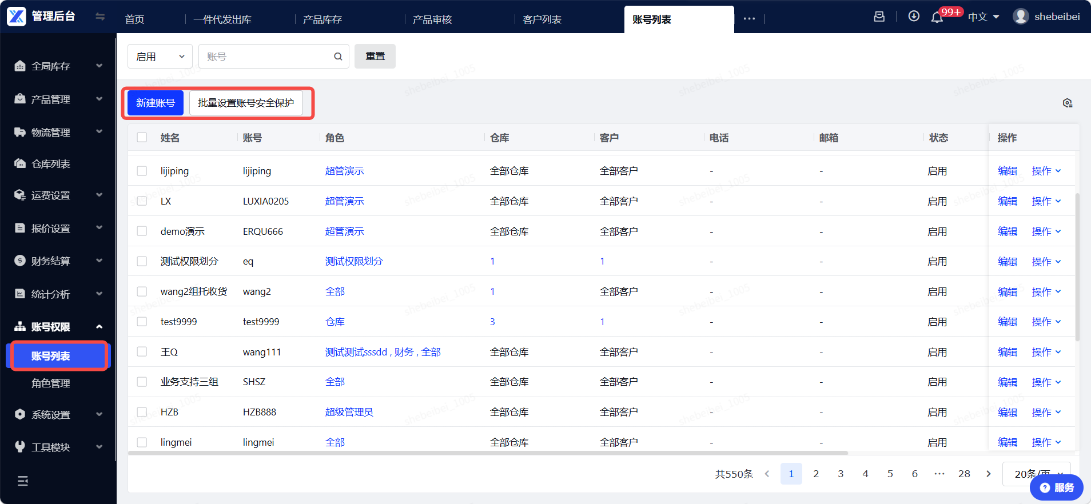Click 批量设置账号安全保护 button
The height and width of the screenshot is (504, 1091).
pyautogui.click(x=246, y=103)
